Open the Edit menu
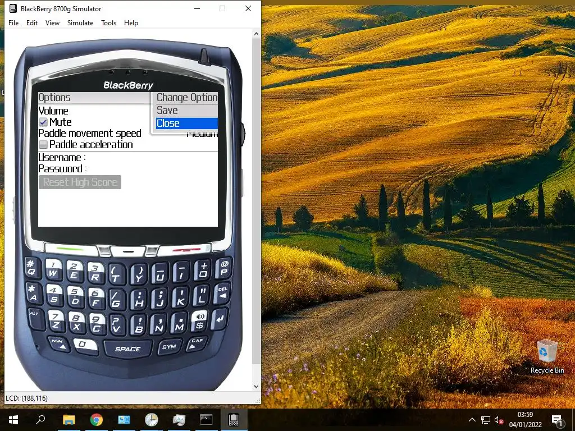 32,22
